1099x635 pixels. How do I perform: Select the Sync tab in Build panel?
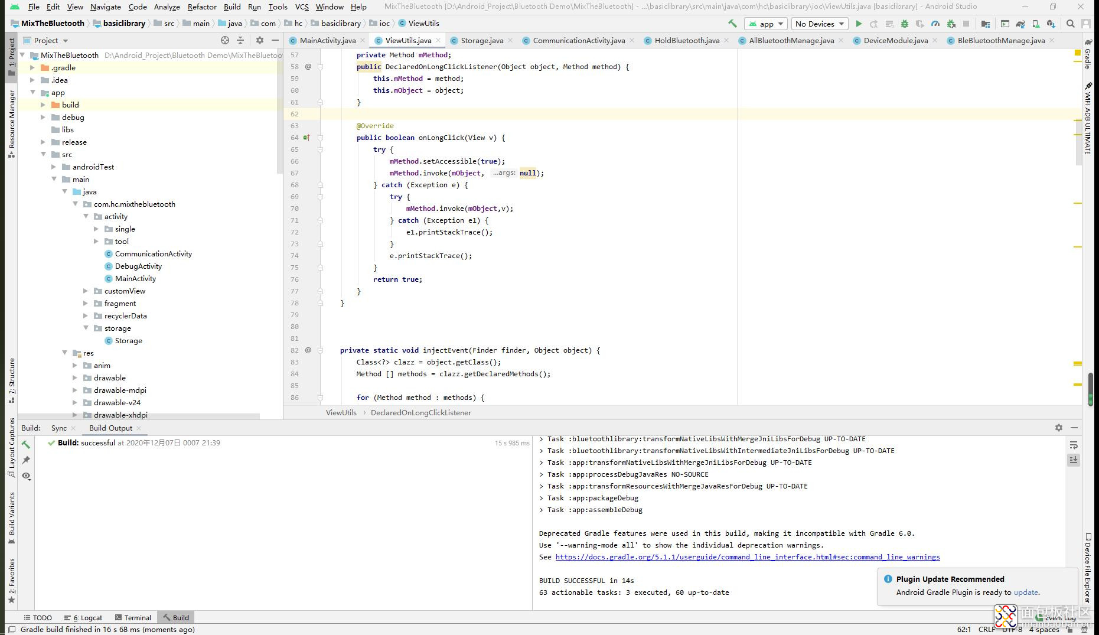(58, 428)
